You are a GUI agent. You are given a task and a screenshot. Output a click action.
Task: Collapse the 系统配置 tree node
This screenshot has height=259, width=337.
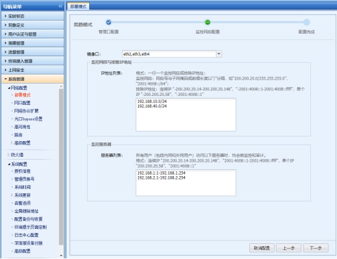point(9,164)
